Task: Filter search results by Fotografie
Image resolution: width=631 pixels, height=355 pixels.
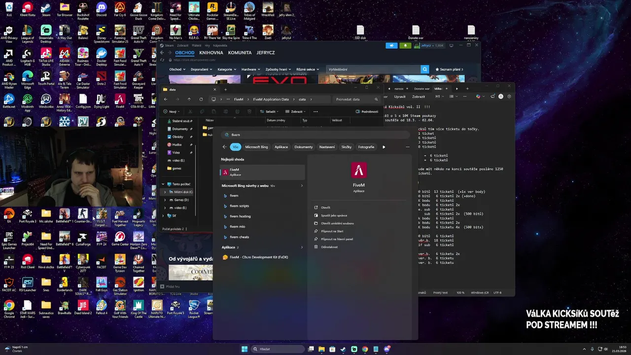Action: [366, 147]
